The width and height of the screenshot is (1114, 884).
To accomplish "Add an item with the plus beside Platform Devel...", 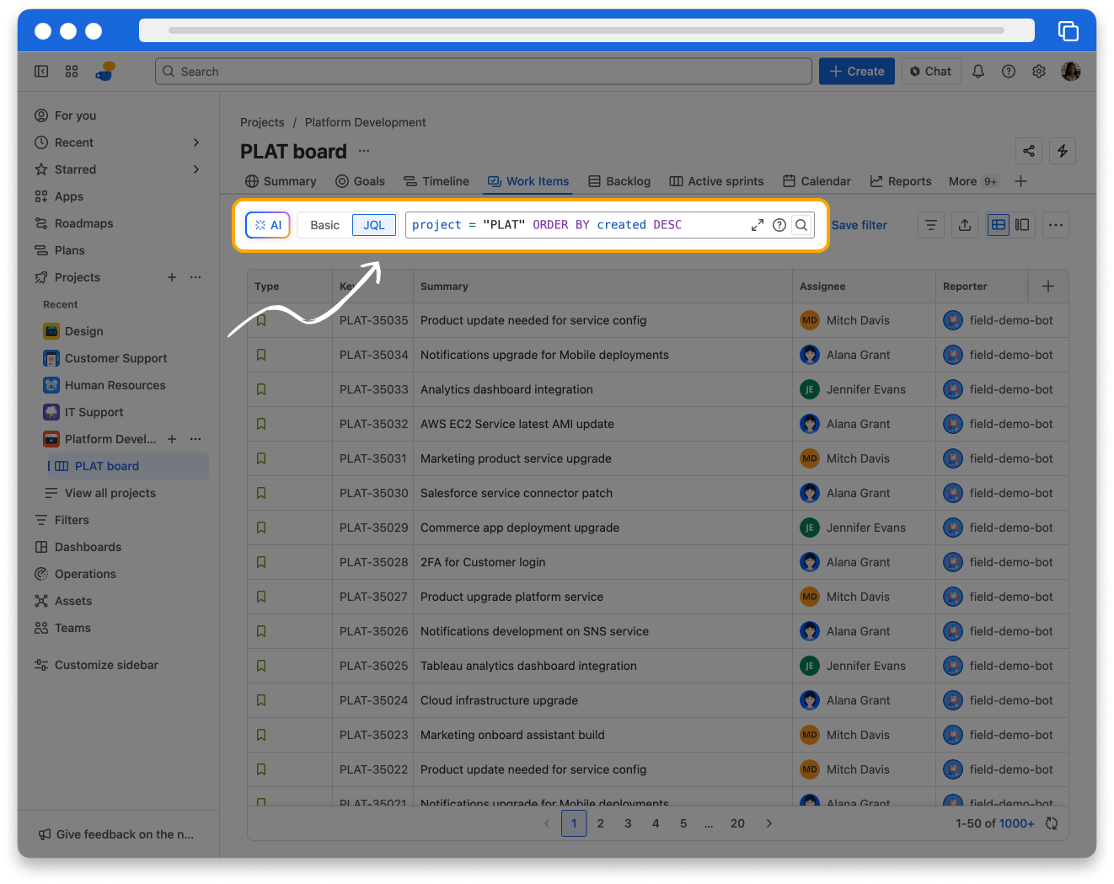I will [x=172, y=439].
